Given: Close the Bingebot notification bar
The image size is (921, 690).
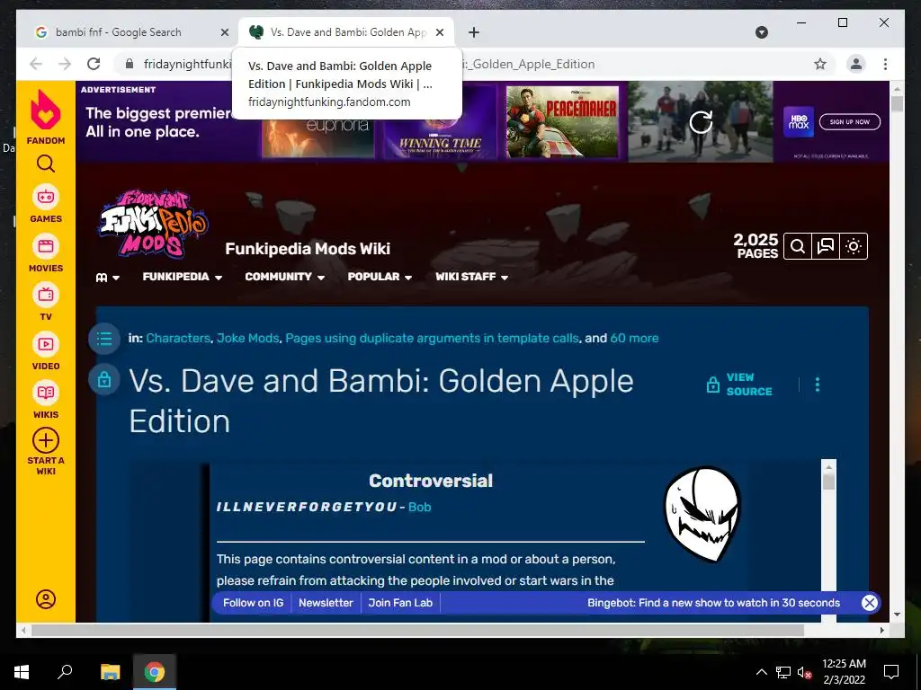Looking at the screenshot, I should [870, 603].
